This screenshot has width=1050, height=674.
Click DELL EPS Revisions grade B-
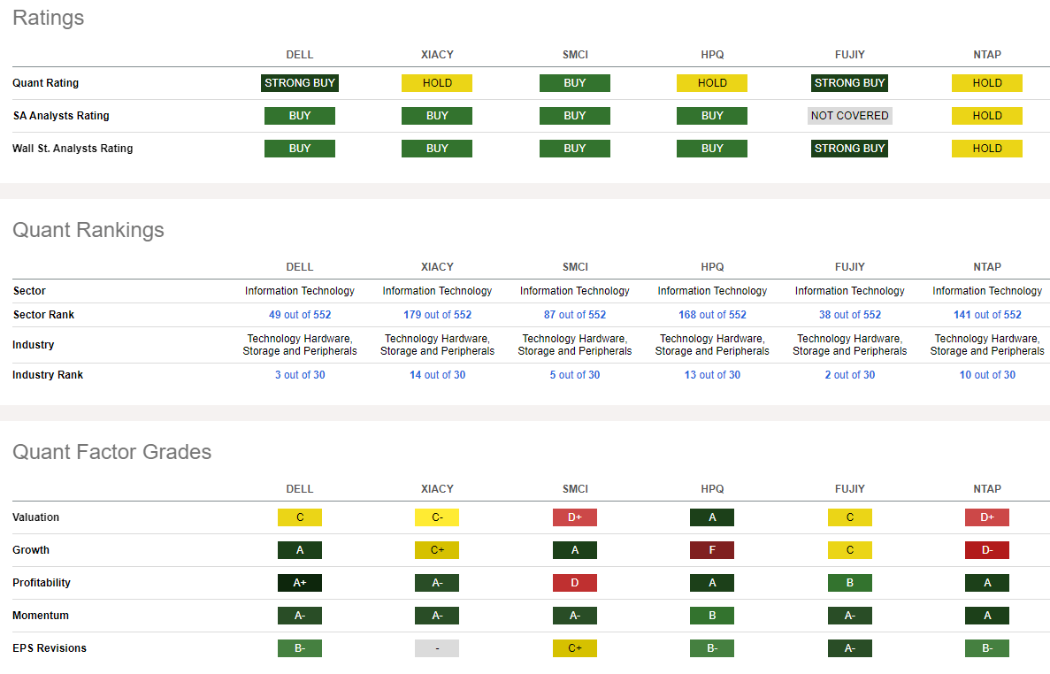pos(299,648)
